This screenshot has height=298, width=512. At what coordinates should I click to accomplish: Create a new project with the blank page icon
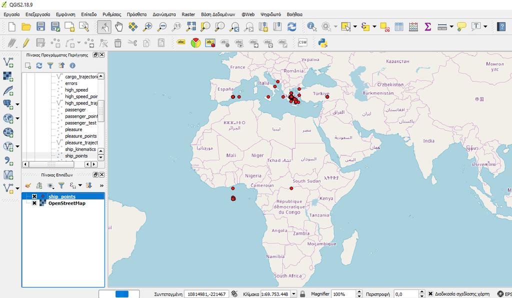pyautogui.click(x=12, y=26)
